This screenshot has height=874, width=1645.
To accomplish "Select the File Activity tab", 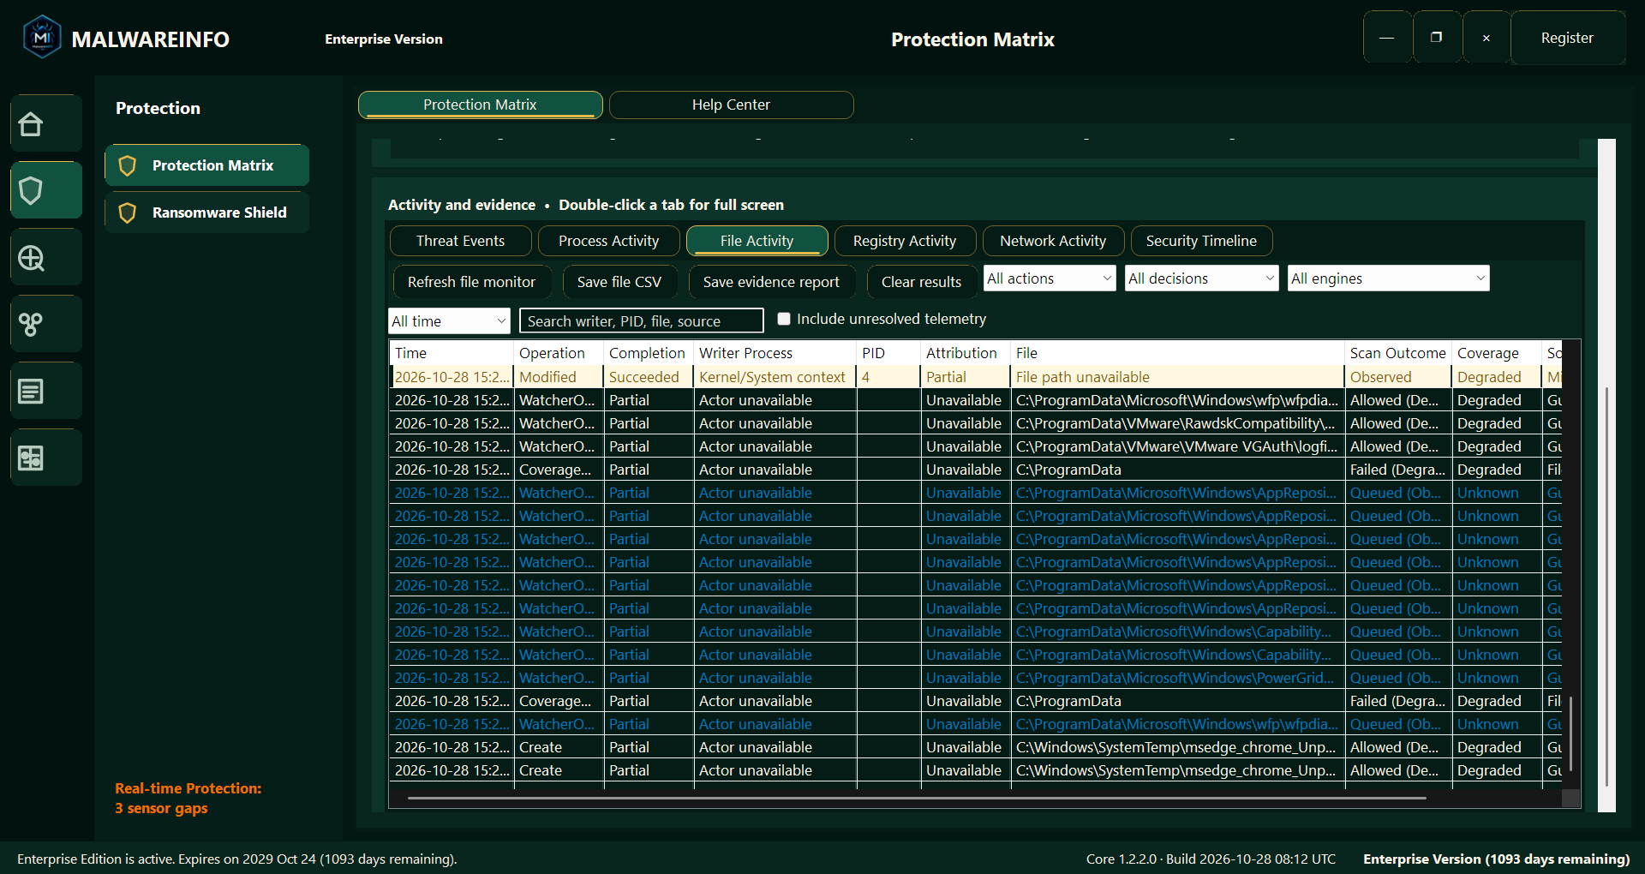I will (x=757, y=241).
